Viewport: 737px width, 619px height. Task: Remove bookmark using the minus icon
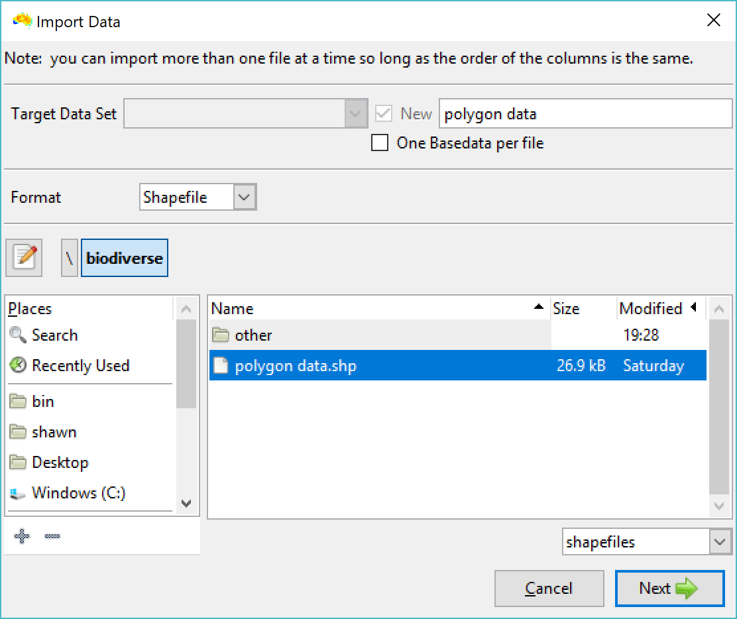[x=52, y=536]
